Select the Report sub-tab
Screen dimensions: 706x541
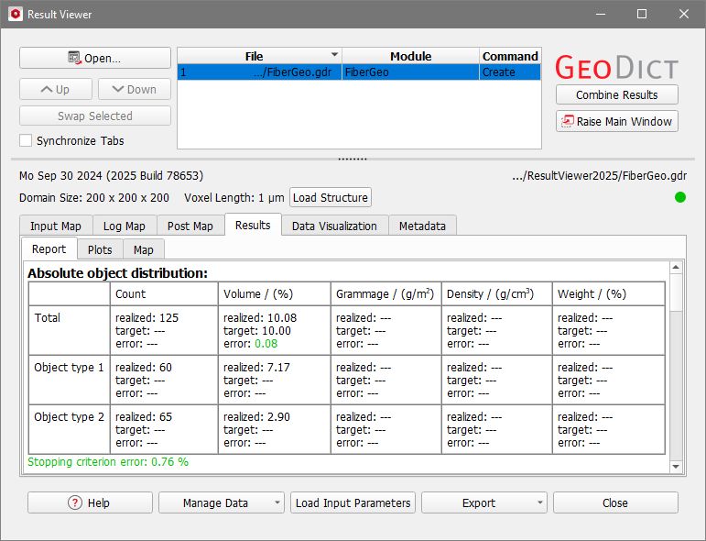point(49,248)
